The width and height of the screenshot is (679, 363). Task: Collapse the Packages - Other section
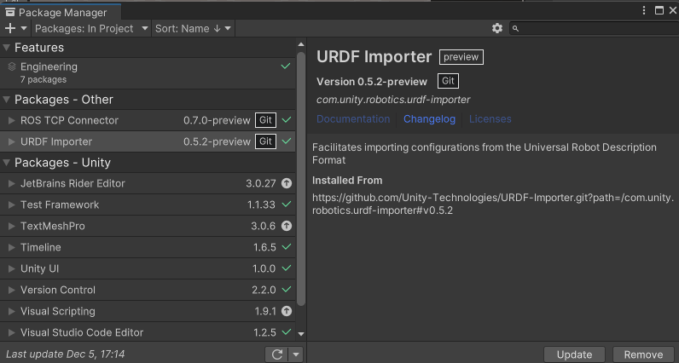pyautogui.click(x=7, y=100)
